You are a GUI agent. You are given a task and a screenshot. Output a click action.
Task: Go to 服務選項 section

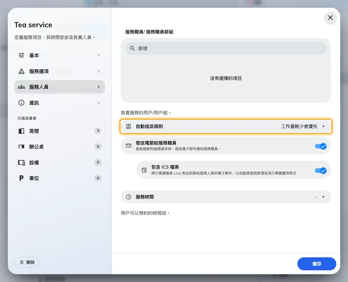59,71
